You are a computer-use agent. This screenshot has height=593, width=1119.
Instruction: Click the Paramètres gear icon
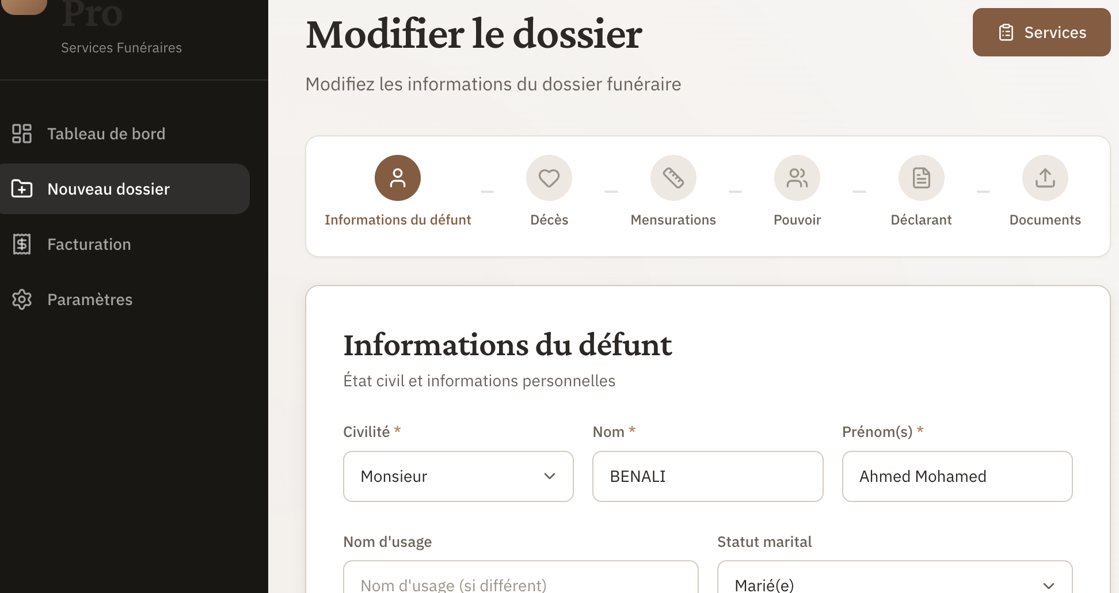(x=22, y=299)
